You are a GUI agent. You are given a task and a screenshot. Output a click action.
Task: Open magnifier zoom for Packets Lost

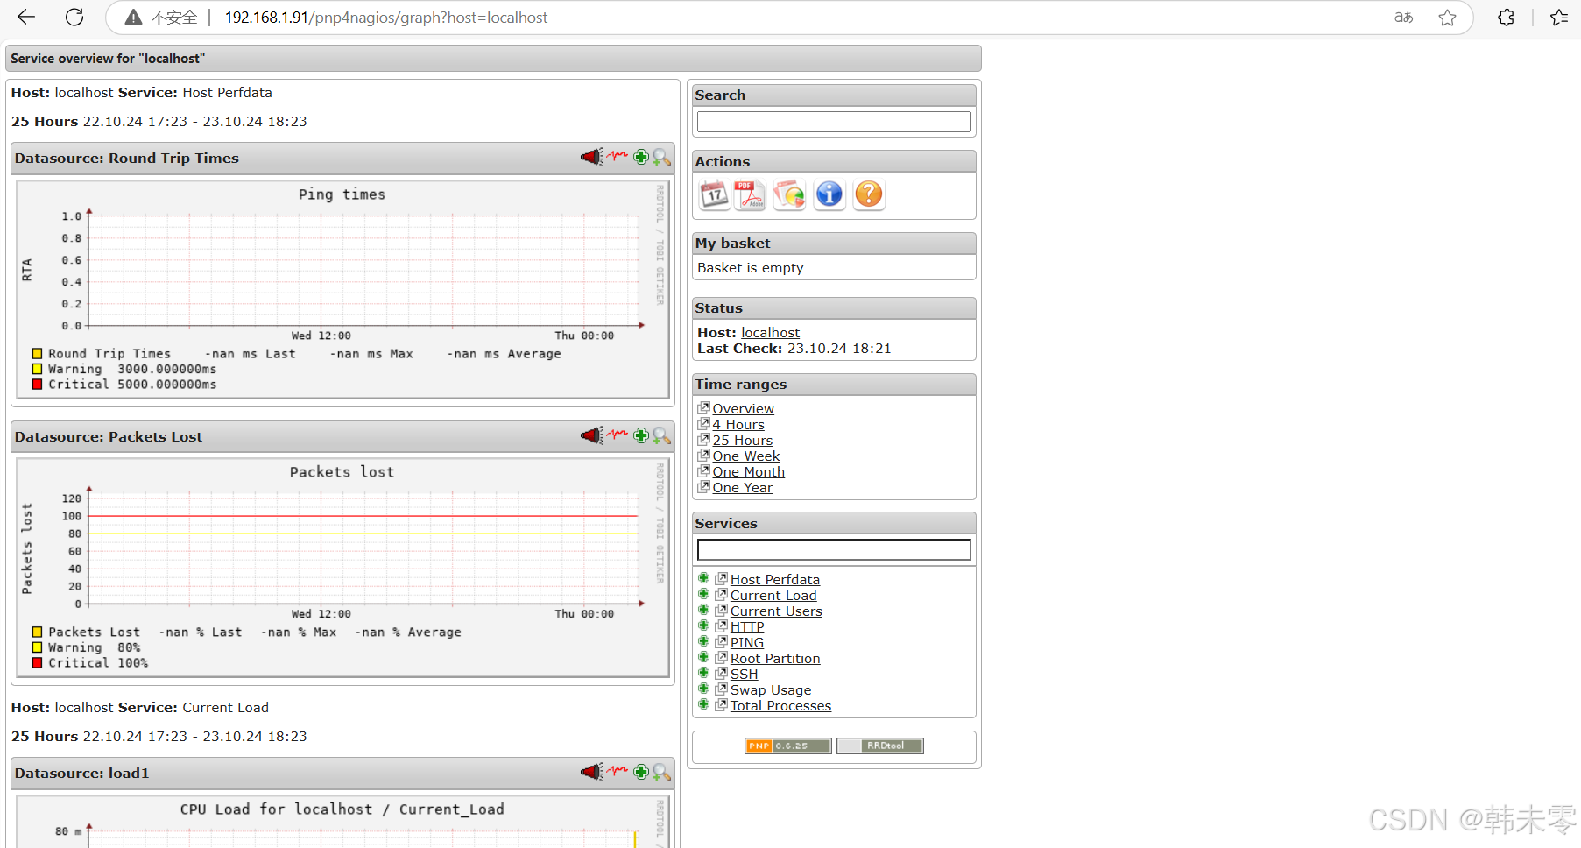661,435
